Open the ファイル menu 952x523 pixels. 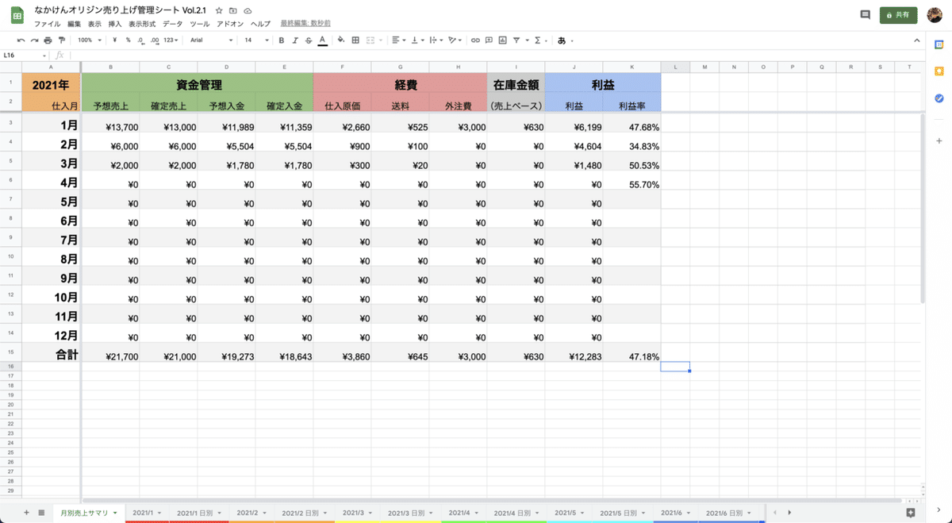click(x=47, y=24)
